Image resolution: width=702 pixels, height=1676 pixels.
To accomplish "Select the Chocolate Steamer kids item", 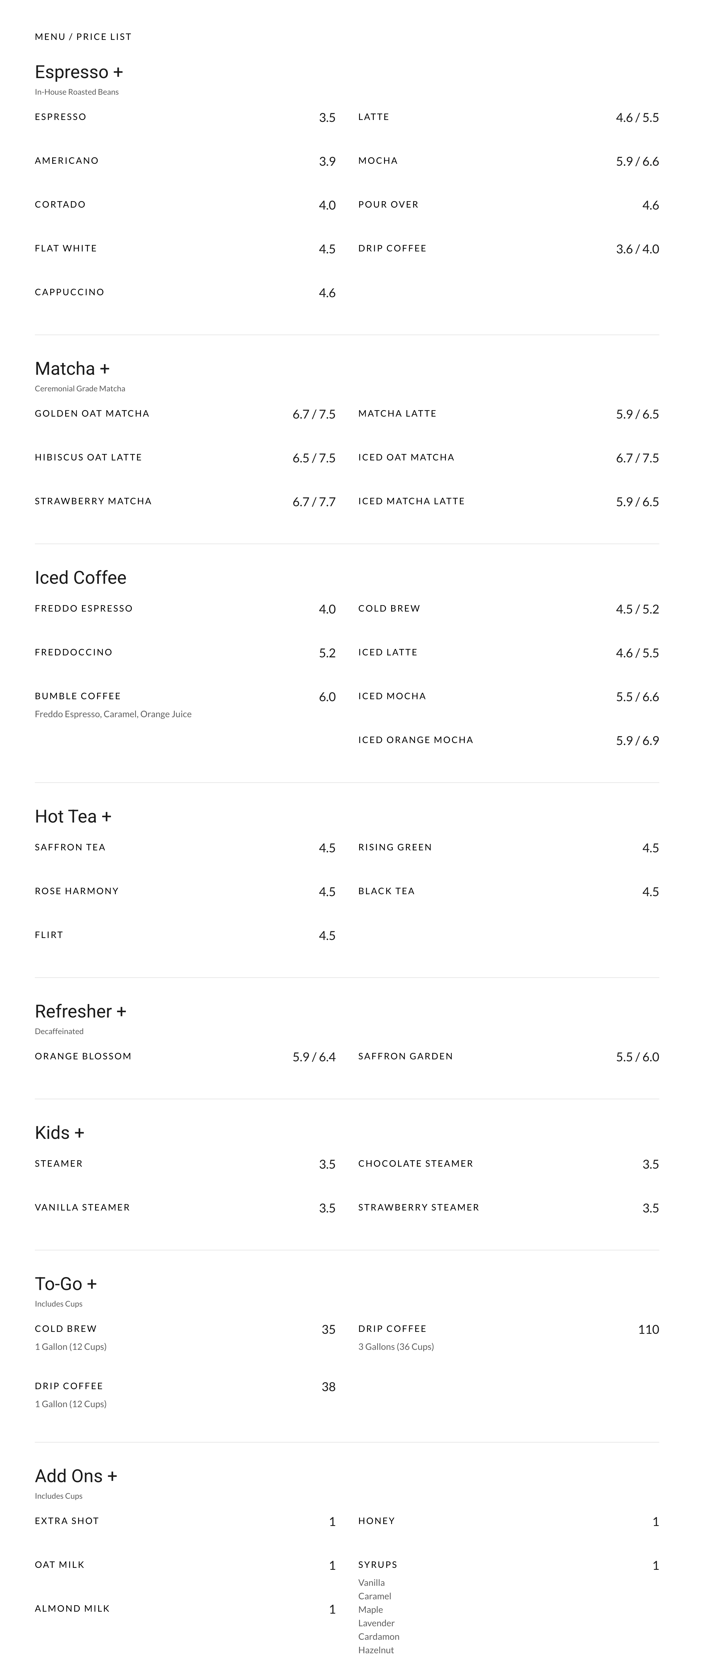I will [416, 1164].
